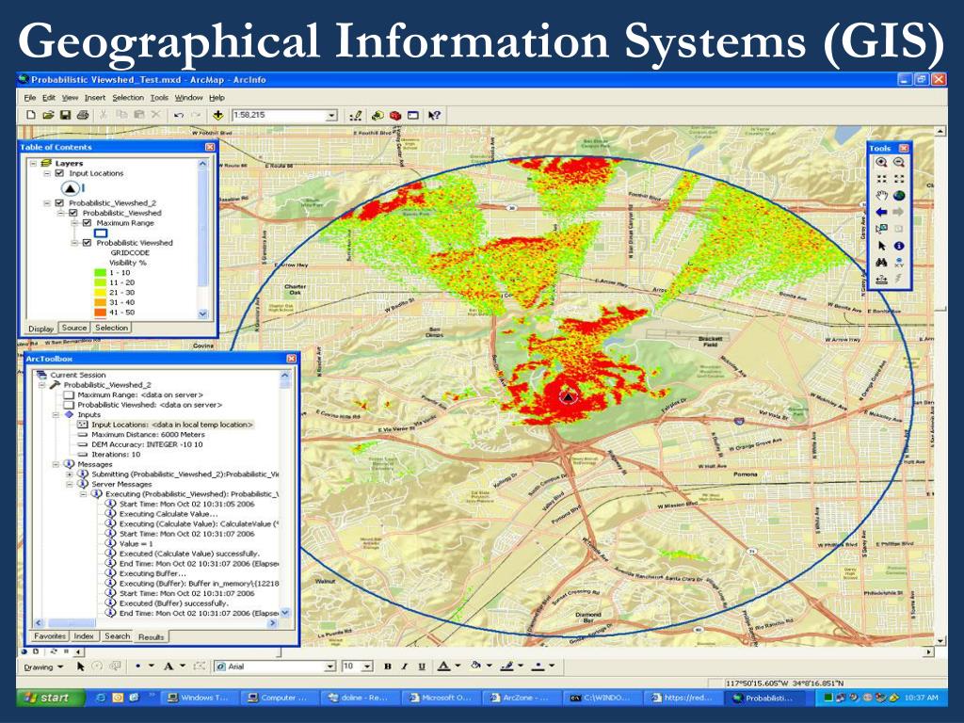Toggle the Probabilistic_Viewshed_2 layer checkbox

tap(59, 203)
